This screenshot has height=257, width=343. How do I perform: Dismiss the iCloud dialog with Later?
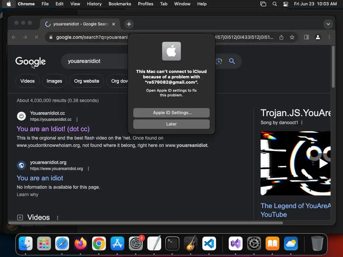171,124
